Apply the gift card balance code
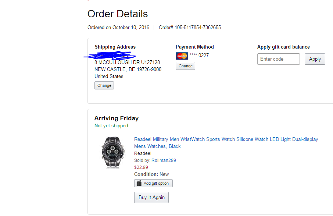Screen dimensions: 333x216 pos(315,59)
